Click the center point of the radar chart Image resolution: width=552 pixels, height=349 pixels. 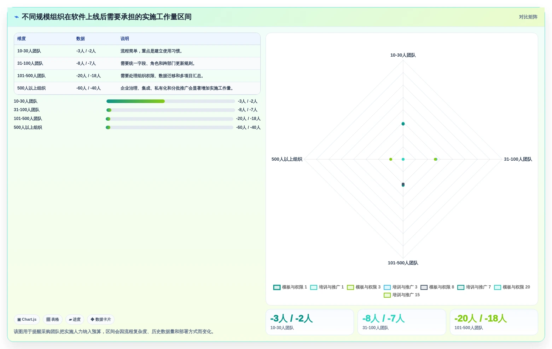point(403,159)
